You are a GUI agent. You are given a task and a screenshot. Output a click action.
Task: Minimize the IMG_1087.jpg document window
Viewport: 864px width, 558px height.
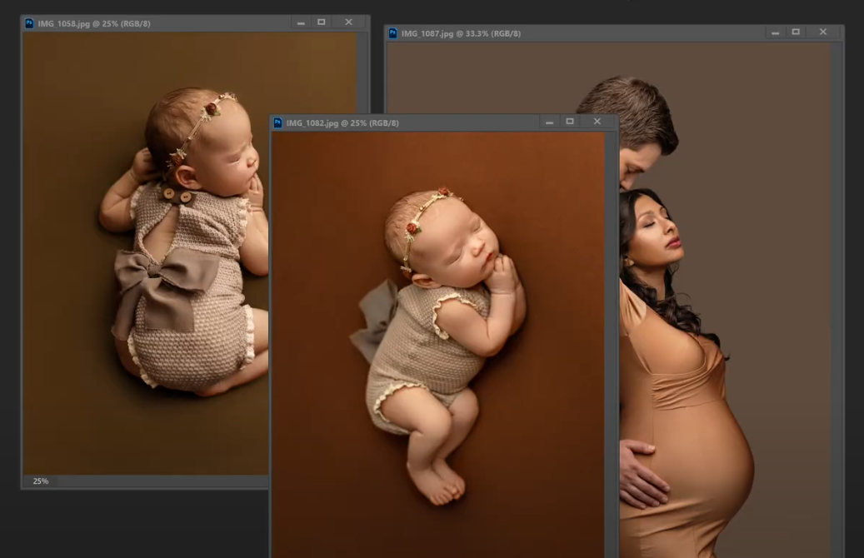776,32
